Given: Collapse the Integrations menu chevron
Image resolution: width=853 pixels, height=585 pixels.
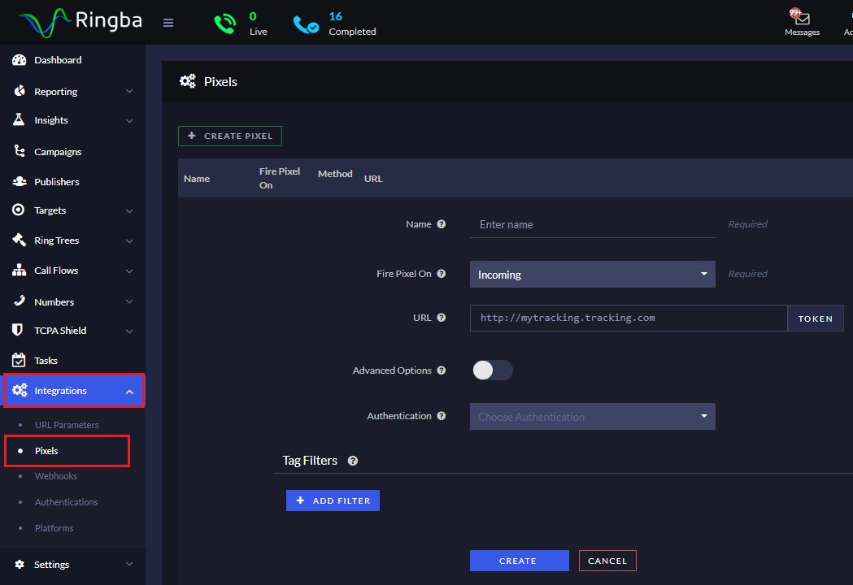Looking at the screenshot, I should [129, 391].
